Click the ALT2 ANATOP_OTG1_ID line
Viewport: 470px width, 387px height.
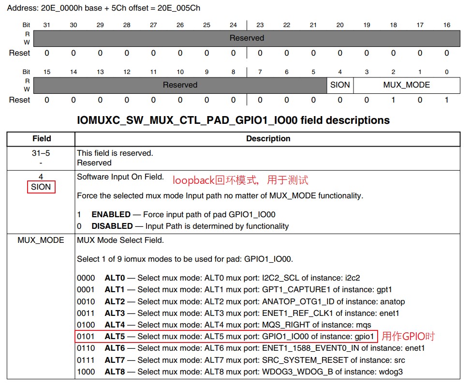coord(241,301)
